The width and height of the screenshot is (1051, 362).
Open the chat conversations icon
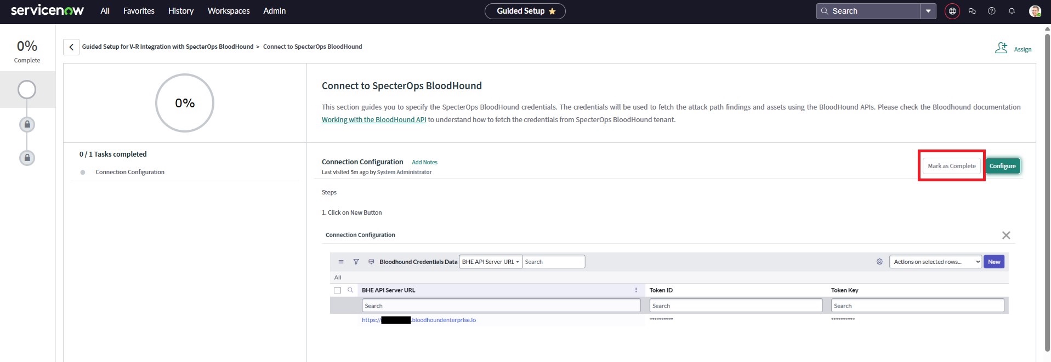[972, 11]
